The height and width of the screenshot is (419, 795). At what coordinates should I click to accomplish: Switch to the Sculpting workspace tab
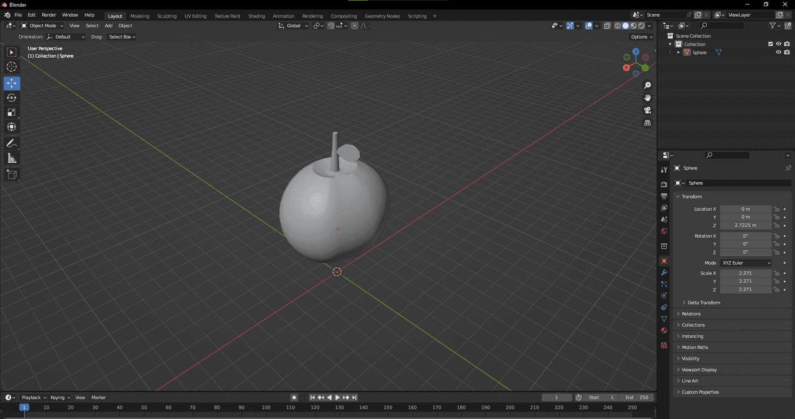coord(166,16)
